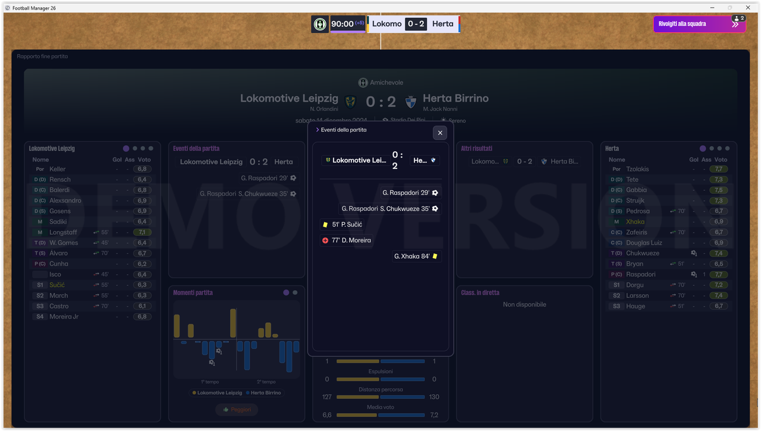Click the substitution icon on Isco row
The height and width of the screenshot is (431, 761).
pos(96,275)
